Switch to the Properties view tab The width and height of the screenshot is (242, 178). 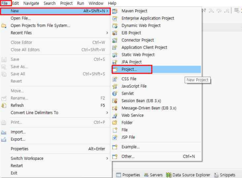click(x=128, y=175)
